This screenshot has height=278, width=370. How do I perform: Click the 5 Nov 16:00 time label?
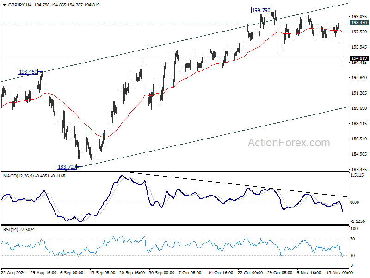[x=309, y=272]
